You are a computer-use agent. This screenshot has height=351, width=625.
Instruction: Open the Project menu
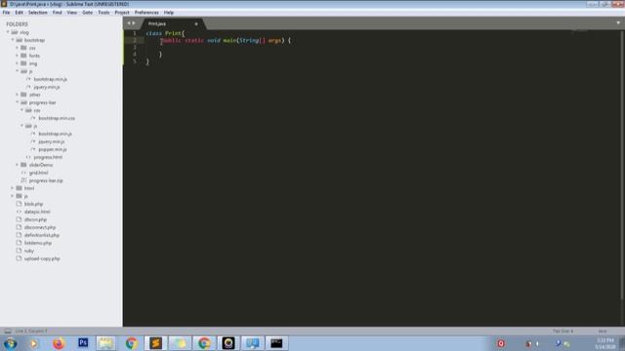pyautogui.click(x=122, y=13)
